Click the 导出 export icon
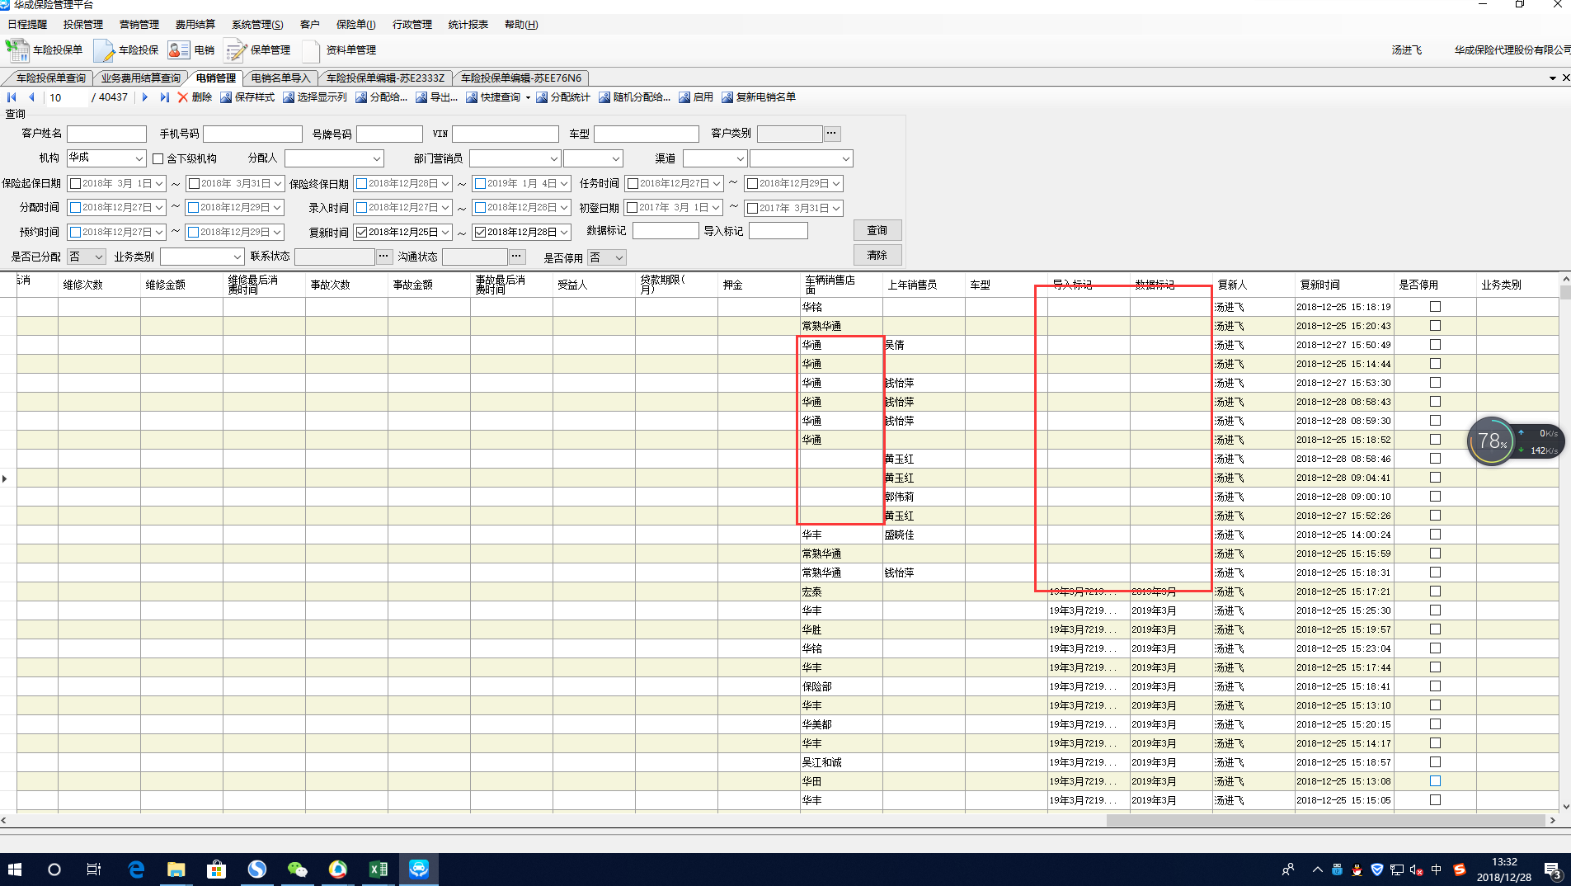The width and height of the screenshot is (1571, 886). [421, 97]
